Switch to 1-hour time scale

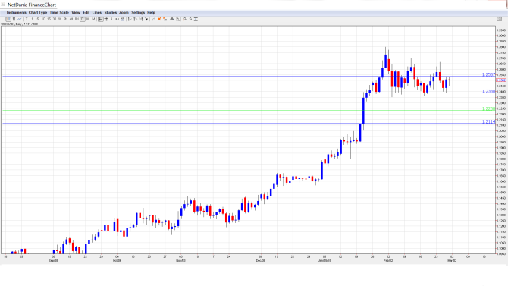pos(60,20)
